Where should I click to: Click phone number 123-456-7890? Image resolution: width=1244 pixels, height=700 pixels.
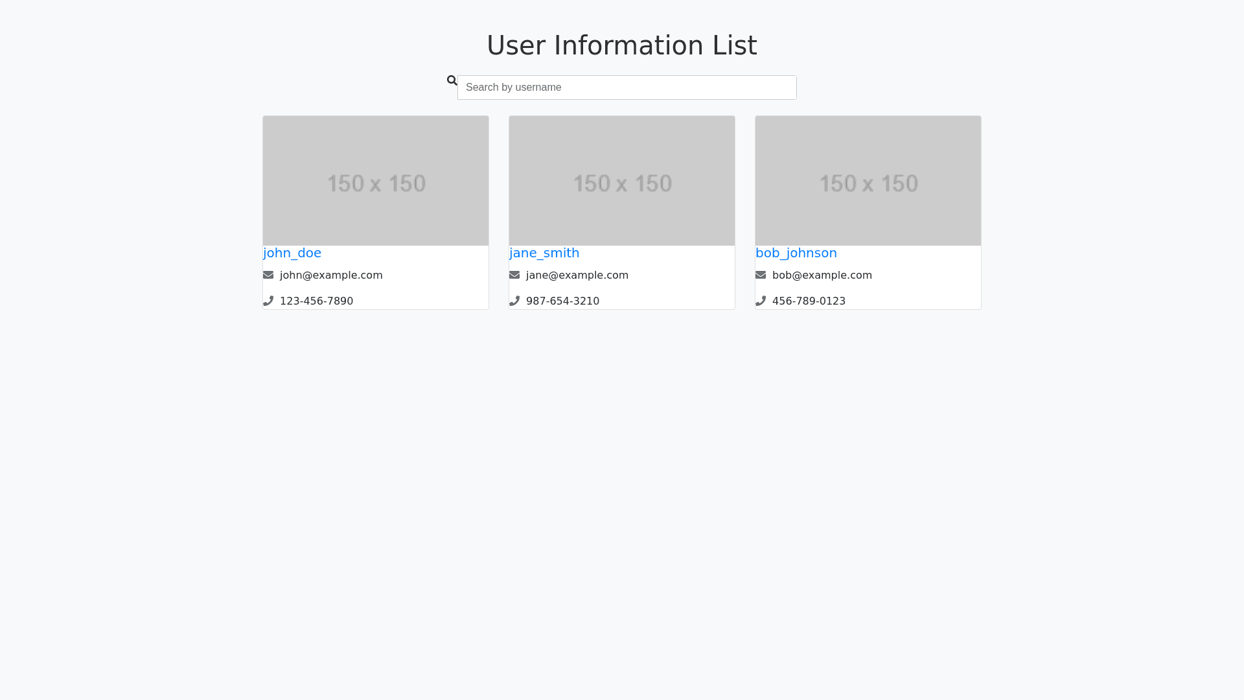(x=316, y=301)
